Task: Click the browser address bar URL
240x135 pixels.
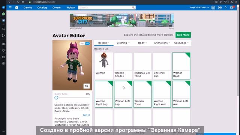Action: [44, 2]
